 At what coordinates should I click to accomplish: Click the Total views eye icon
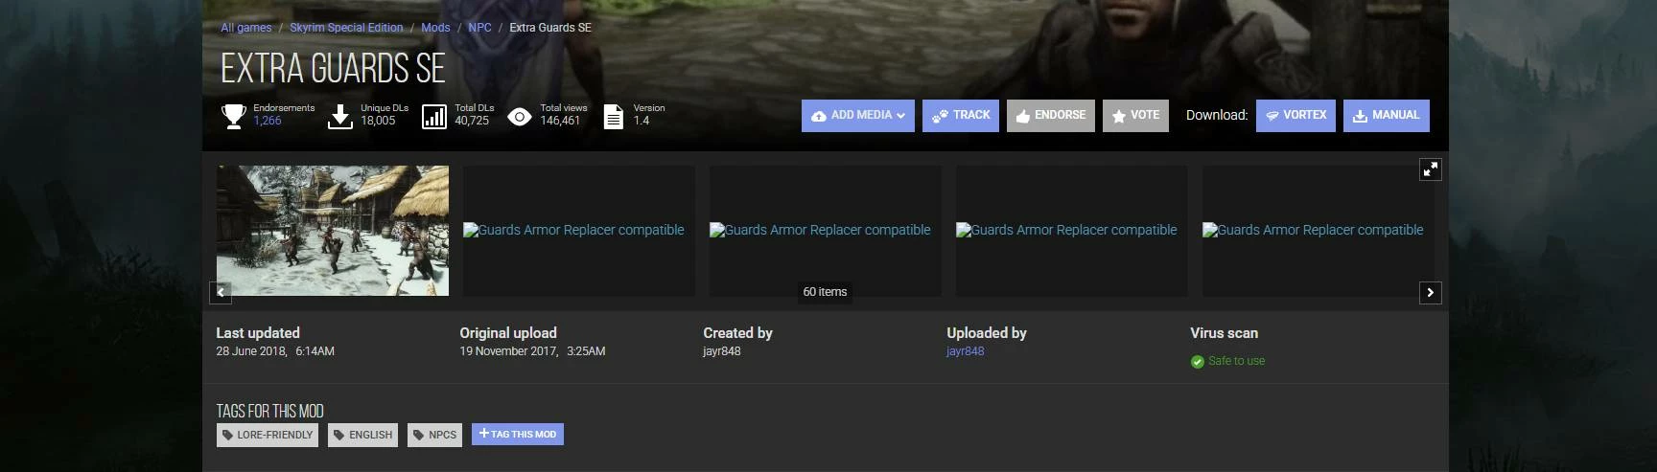click(x=520, y=117)
